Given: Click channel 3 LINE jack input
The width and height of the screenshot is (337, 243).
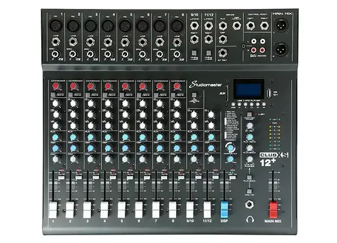Looking at the screenshot, I should coord(91,42).
